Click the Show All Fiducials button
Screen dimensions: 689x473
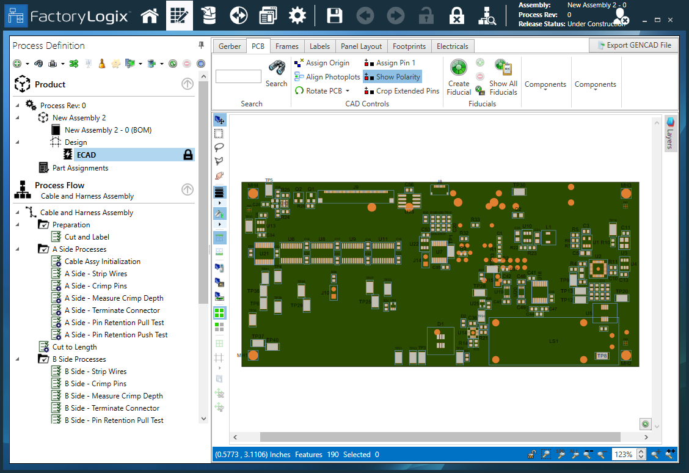[503, 76]
